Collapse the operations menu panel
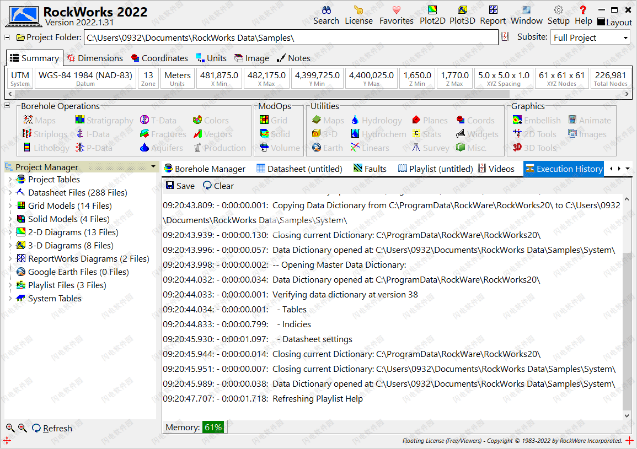This screenshot has height=449, width=637. tap(7, 106)
